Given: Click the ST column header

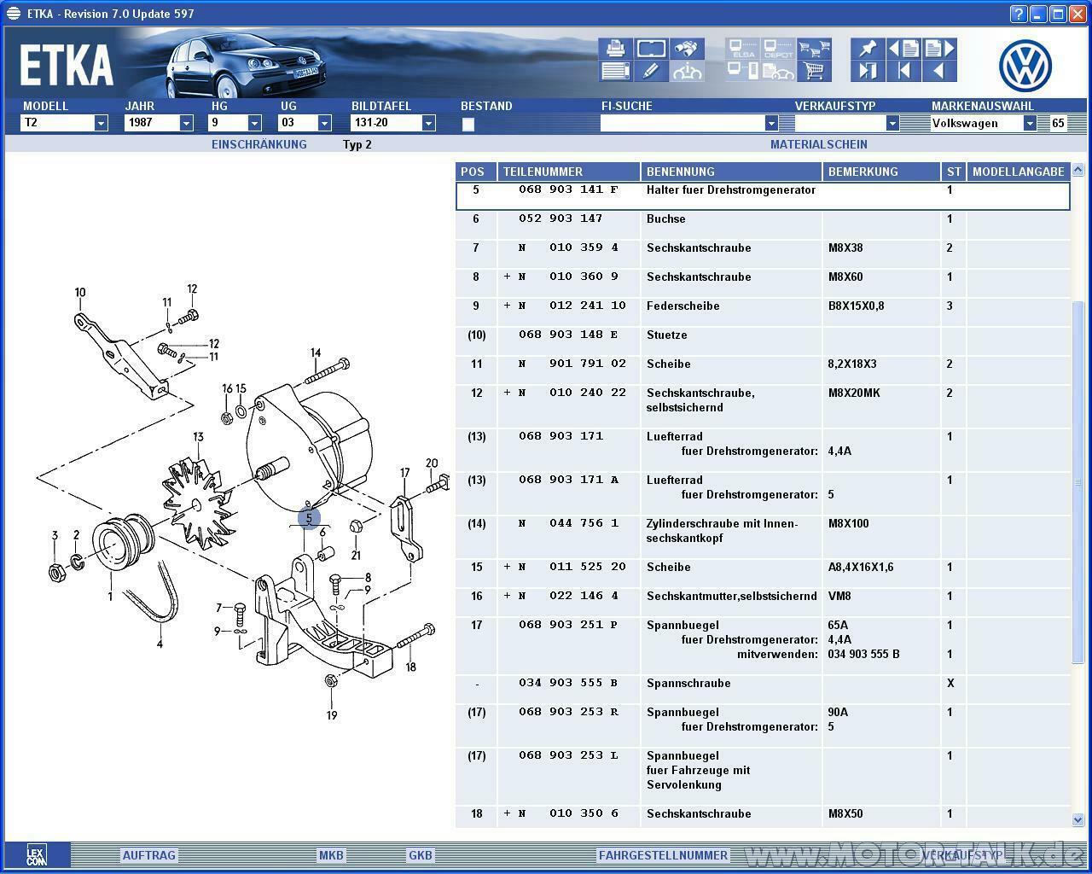Looking at the screenshot, I should point(954,172).
